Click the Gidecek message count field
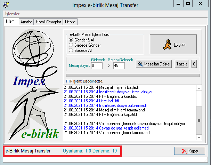 [x=97, y=66]
